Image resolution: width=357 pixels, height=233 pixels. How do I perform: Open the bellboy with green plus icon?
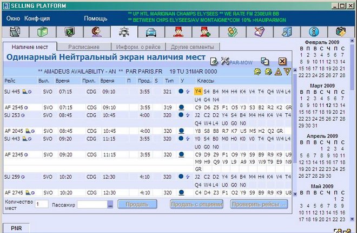[205, 31]
